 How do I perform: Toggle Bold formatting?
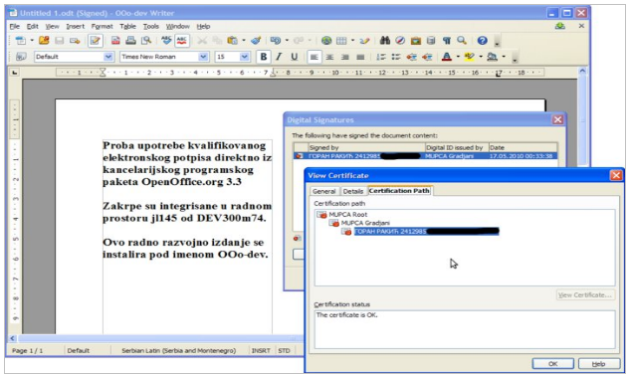pyautogui.click(x=264, y=57)
